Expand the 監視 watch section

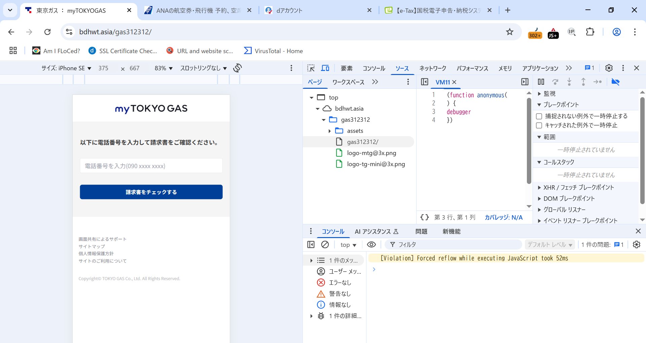pyautogui.click(x=539, y=94)
